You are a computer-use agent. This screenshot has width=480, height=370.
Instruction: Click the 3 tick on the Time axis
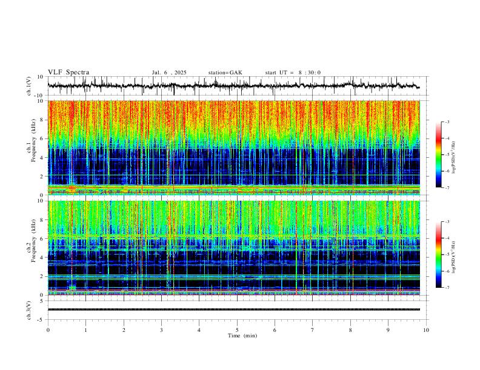click(x=161, y=330)
